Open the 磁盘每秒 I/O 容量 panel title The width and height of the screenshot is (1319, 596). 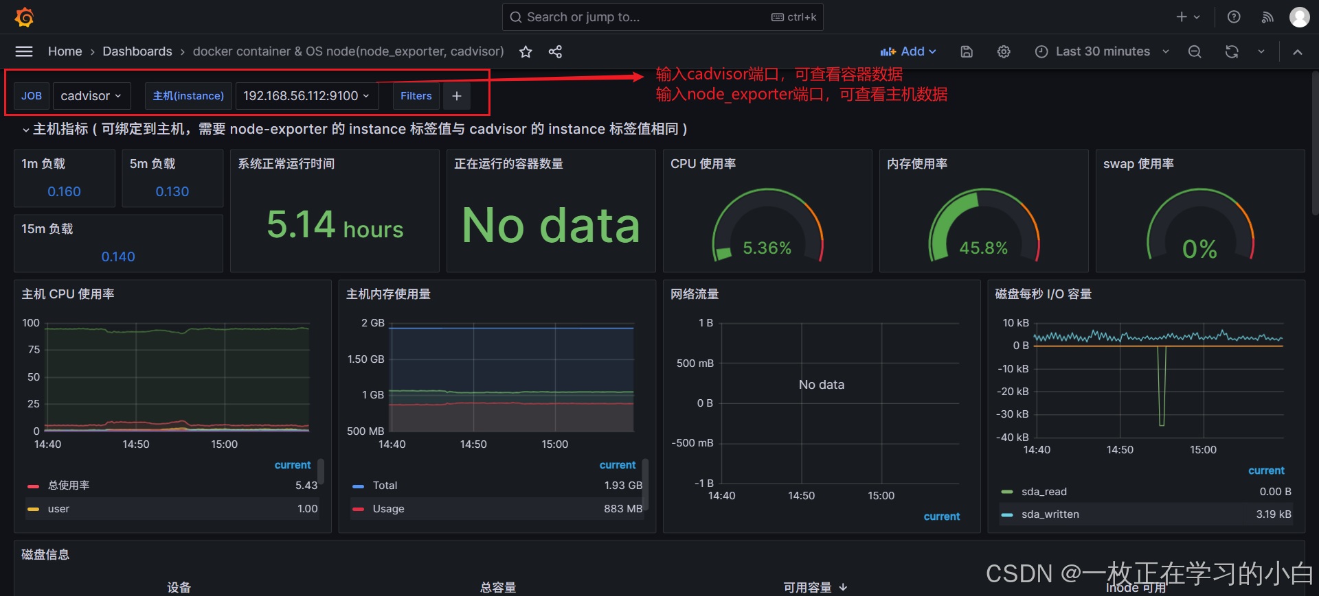(1044, 294)
